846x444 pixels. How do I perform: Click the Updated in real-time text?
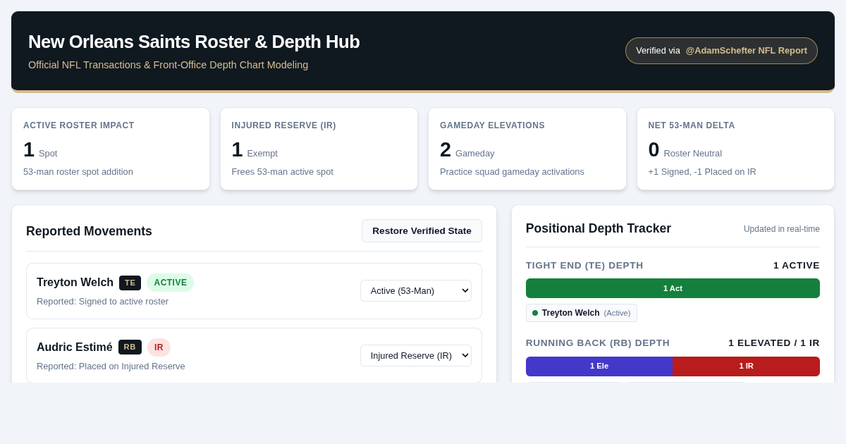click(x=782, y=229)
